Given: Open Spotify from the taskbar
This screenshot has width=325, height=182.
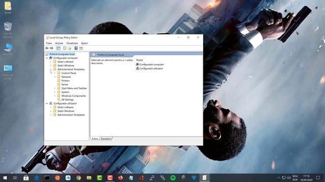Looking at the screenshot, I should coord(173,177).
